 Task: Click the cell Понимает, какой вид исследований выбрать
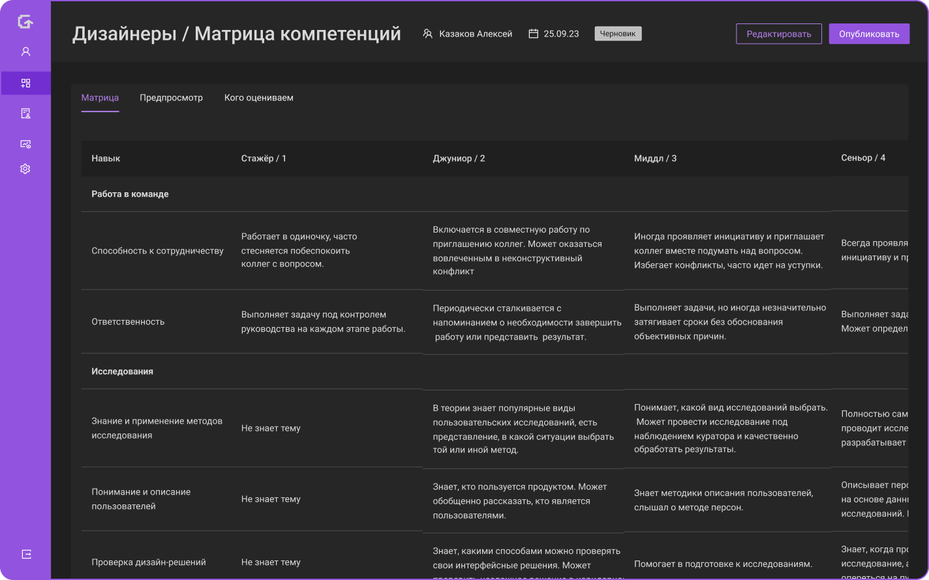[731, 428]
